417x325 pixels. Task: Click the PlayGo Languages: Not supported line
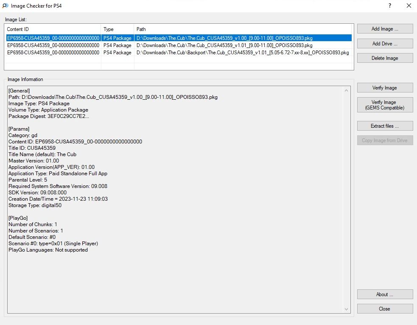tap(48, 250)
